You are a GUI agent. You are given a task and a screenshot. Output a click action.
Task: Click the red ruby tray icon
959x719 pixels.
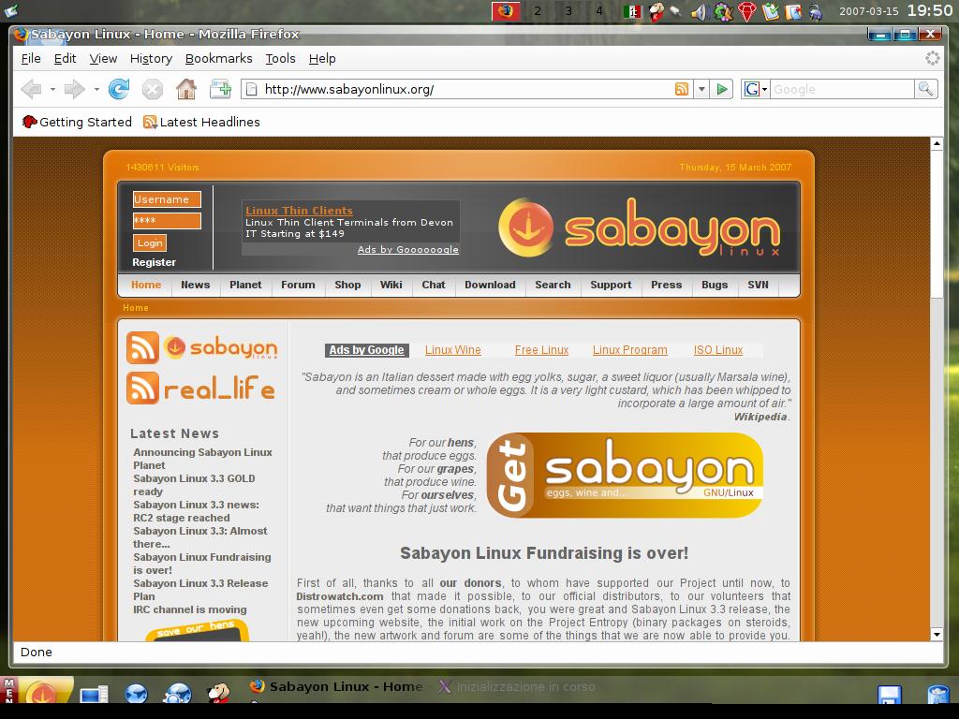click(746, 11)
